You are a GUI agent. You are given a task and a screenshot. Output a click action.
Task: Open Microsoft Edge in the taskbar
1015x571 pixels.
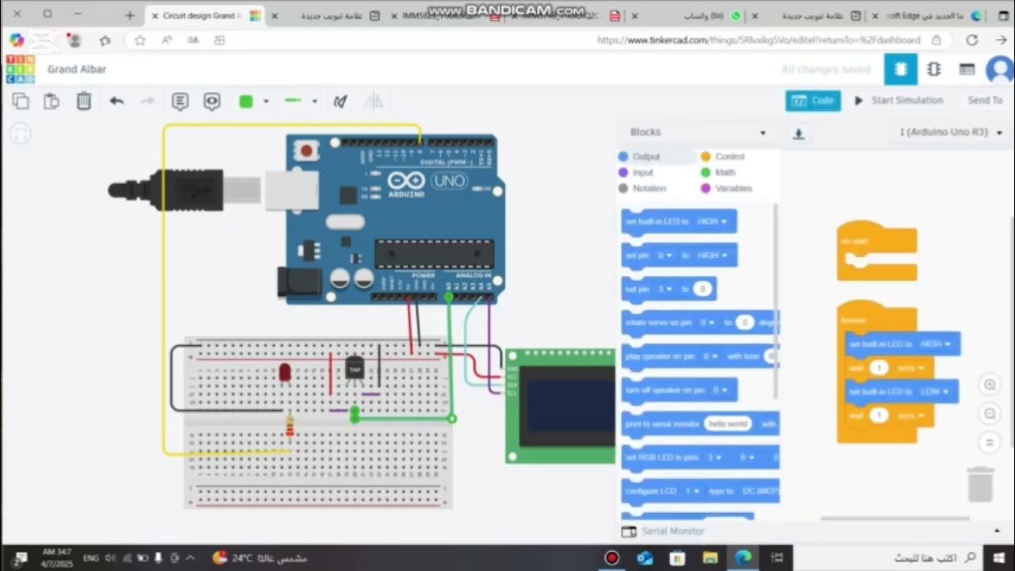(x=743, y=558)
